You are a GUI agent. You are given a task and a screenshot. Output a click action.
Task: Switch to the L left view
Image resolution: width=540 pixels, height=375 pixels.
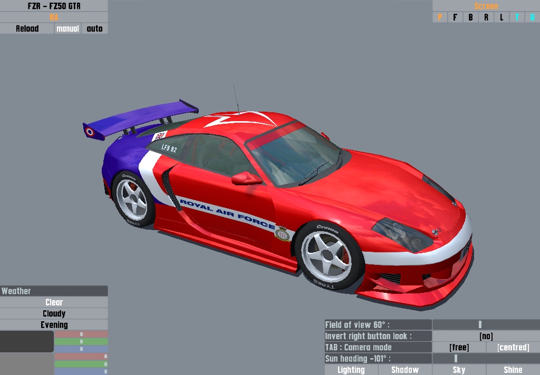[502, 17]
